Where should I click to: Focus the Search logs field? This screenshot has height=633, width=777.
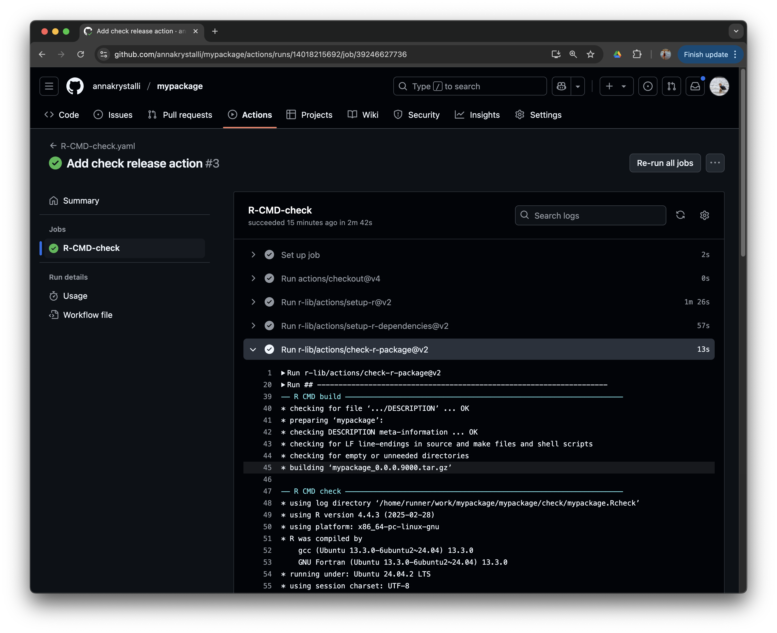click(590, 215)
